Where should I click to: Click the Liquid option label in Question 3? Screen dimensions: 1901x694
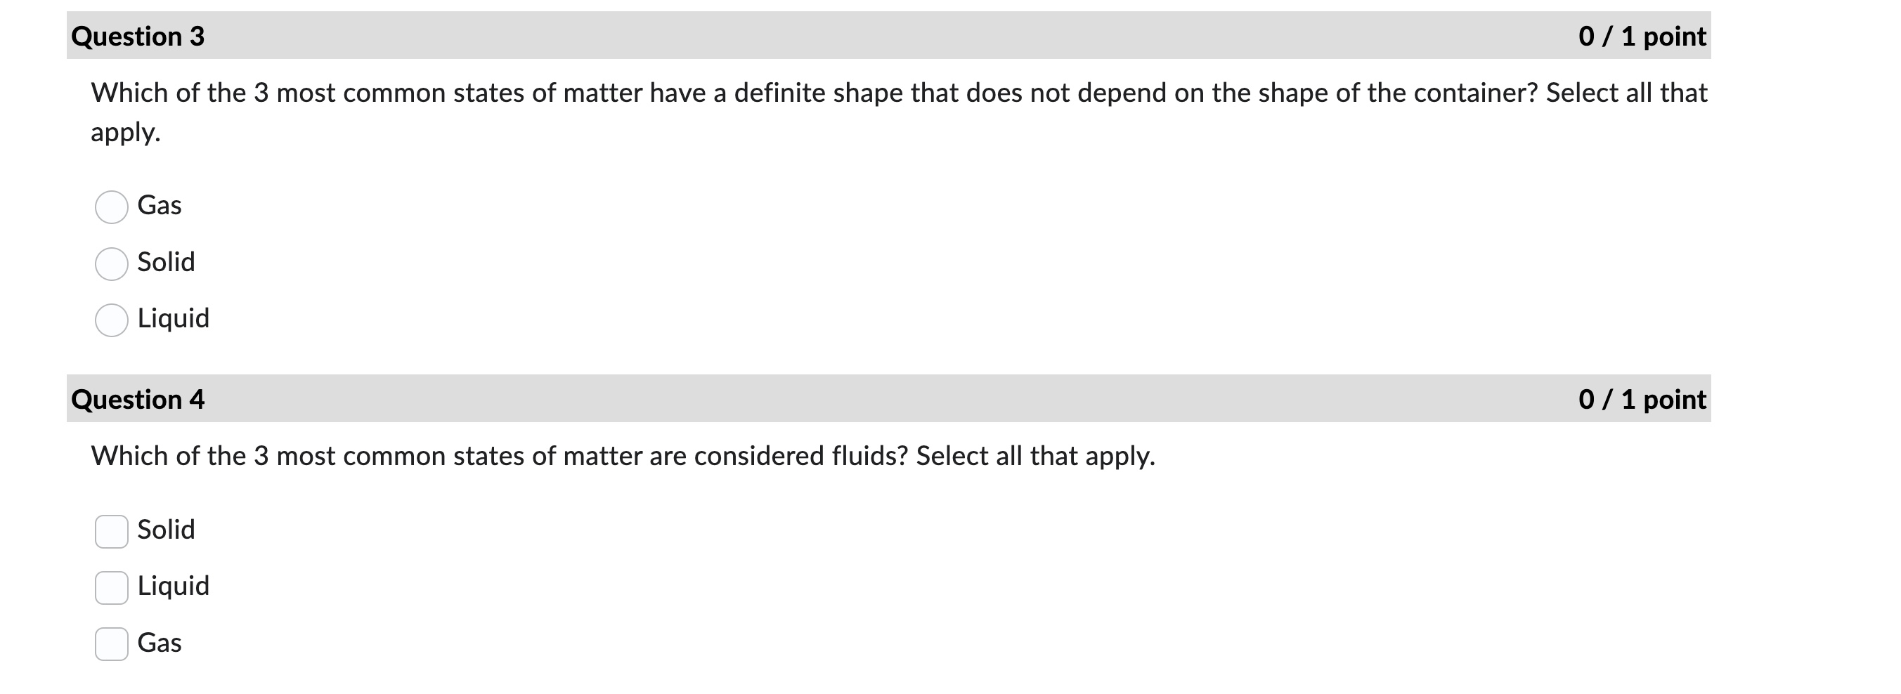(174, 319)
